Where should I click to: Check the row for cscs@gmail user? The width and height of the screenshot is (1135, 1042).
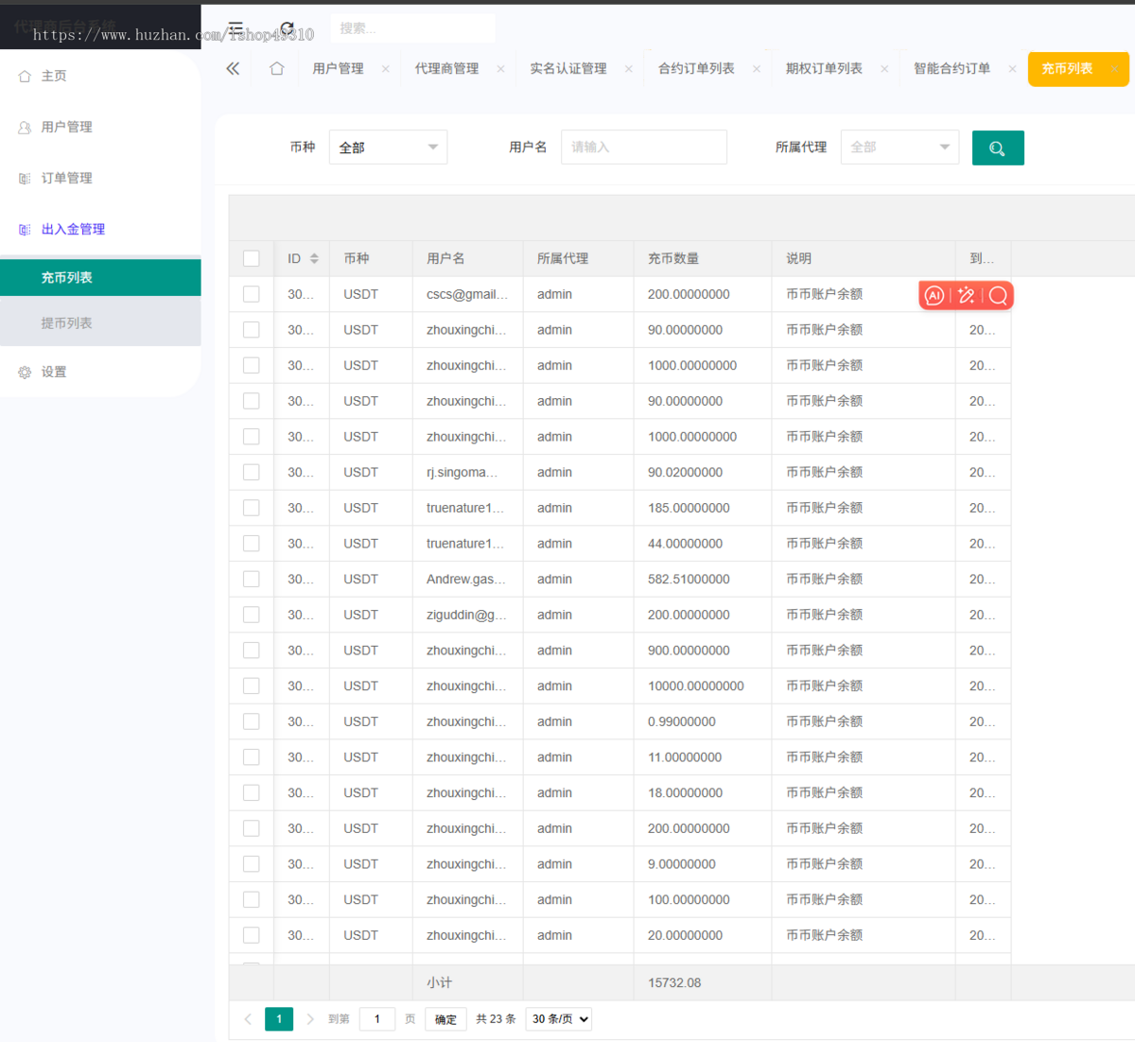tap(252, 294)
